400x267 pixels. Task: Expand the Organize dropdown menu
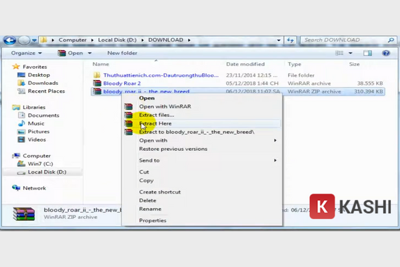pyautogui.click(x=25, y=53)
